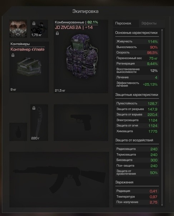Select the Пулестойкость stat row

pyautogui.click(x=137, y=103)
